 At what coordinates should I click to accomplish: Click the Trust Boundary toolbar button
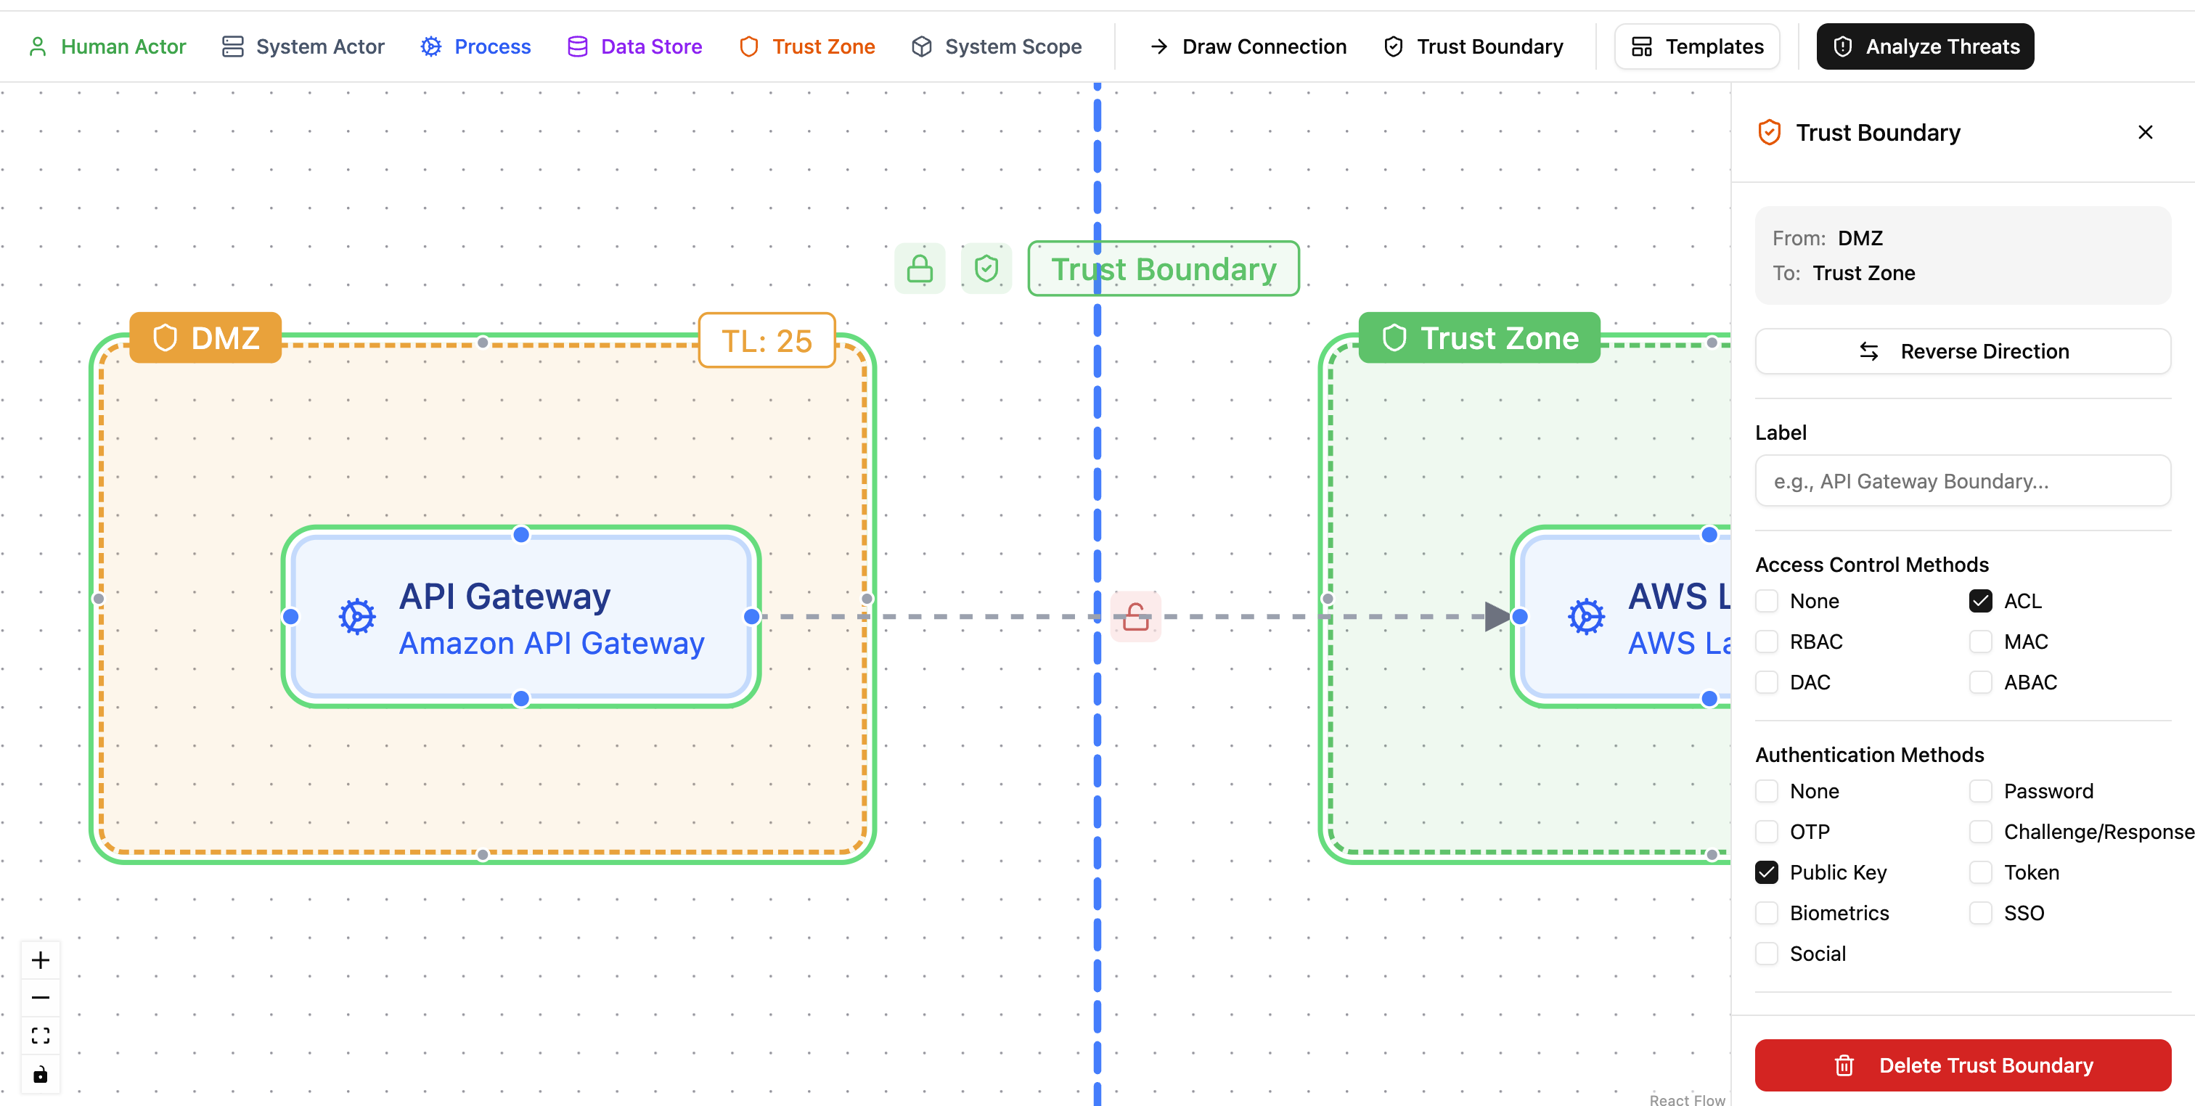click(x=1473, y=46)
